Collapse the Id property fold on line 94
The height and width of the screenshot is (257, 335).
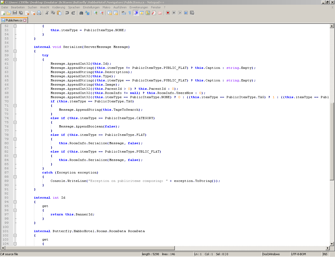point(15,202)
